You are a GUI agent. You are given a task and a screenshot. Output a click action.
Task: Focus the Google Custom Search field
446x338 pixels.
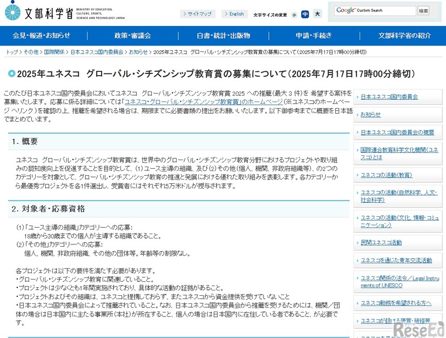[x=375, y=10]
